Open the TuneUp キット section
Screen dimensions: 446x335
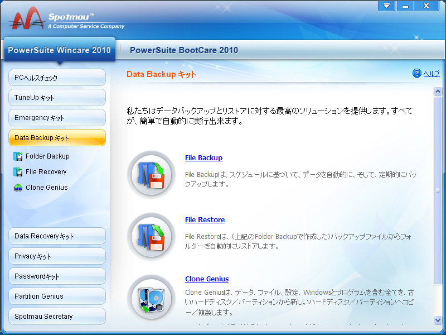tap(57, 98)
